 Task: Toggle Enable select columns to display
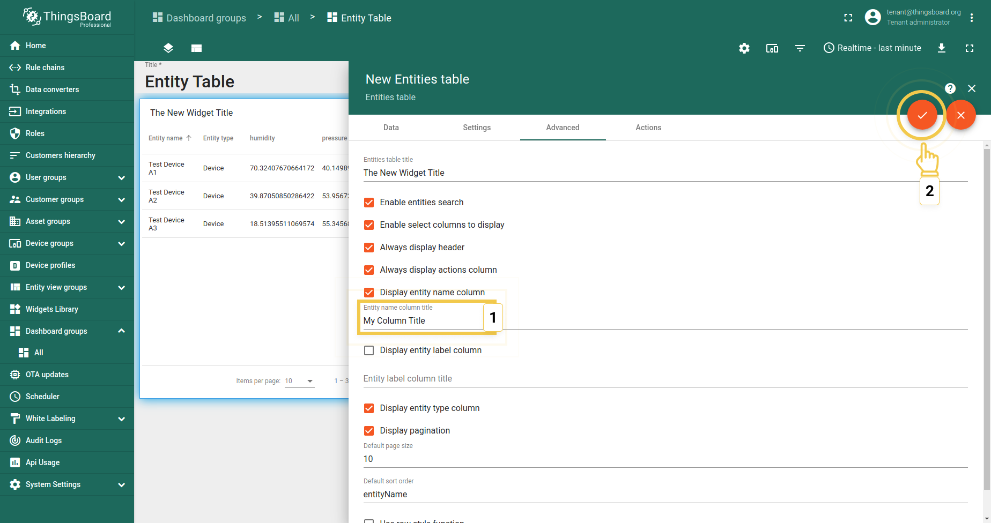coord(369,225)
